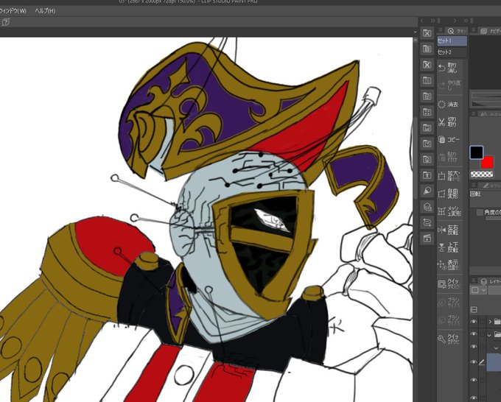Click the undo (取り消し) quick access button
Image resolution: width=501 pixels, height=402 pixels.
449,68
